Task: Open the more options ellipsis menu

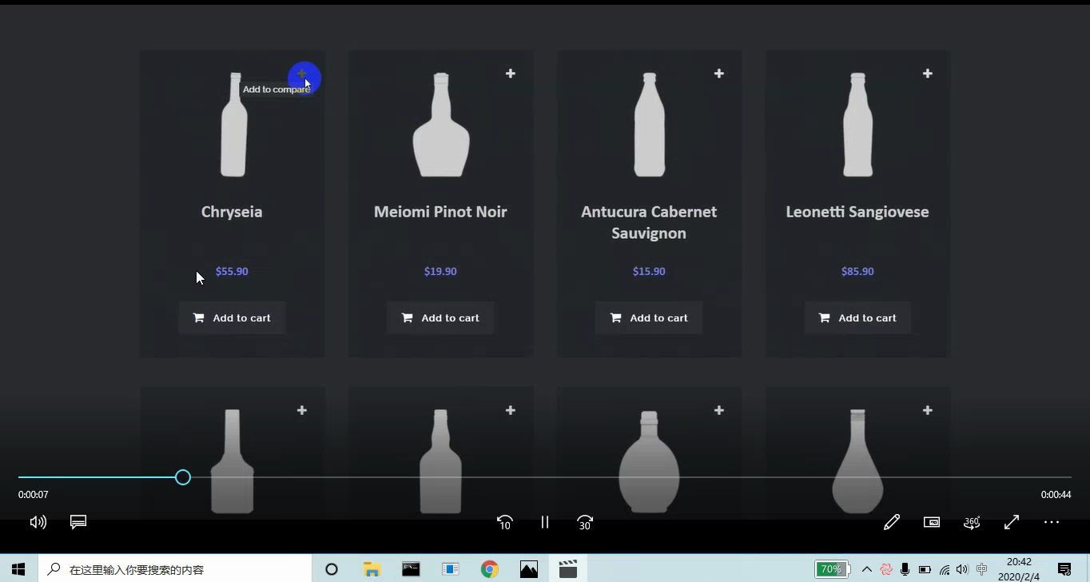Action: pos(1052,522)
